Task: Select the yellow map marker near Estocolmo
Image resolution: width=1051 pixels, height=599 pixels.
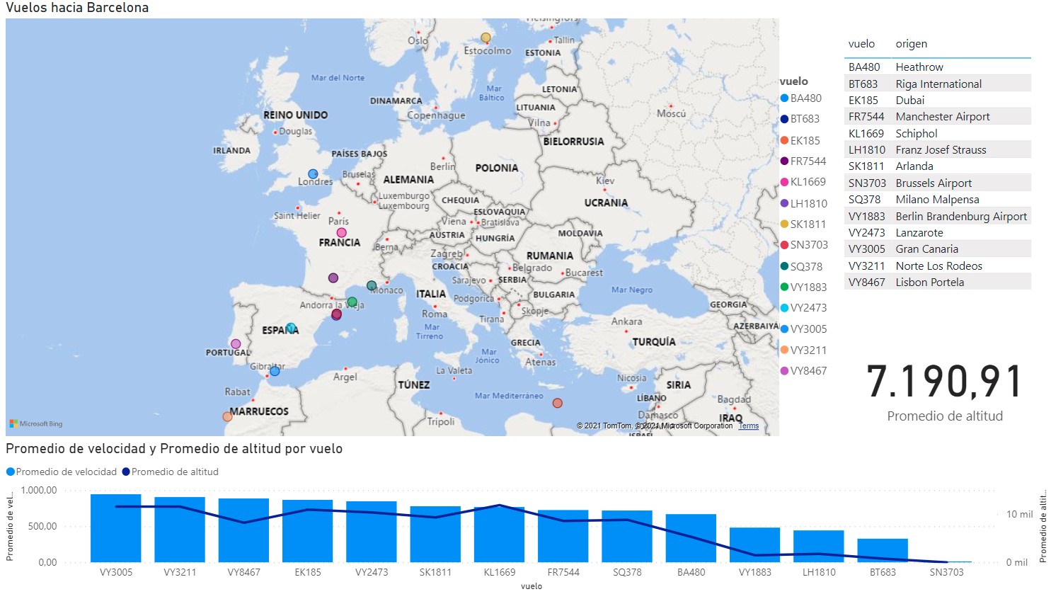Action: (486, 38)
